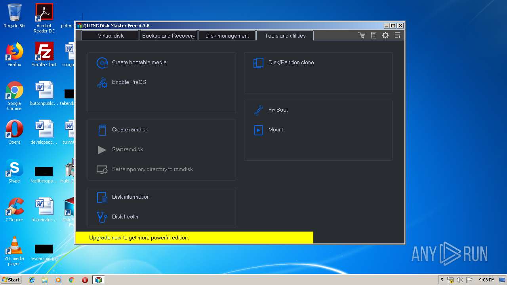This screenshot has width=507, height=285.
Task: Open Internet Explorer from the taskbar
Action: coord(32,280)
